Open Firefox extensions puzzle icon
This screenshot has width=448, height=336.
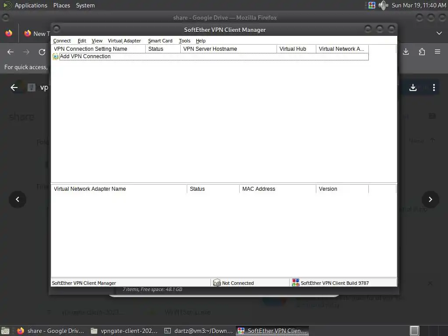coord(422,52)
